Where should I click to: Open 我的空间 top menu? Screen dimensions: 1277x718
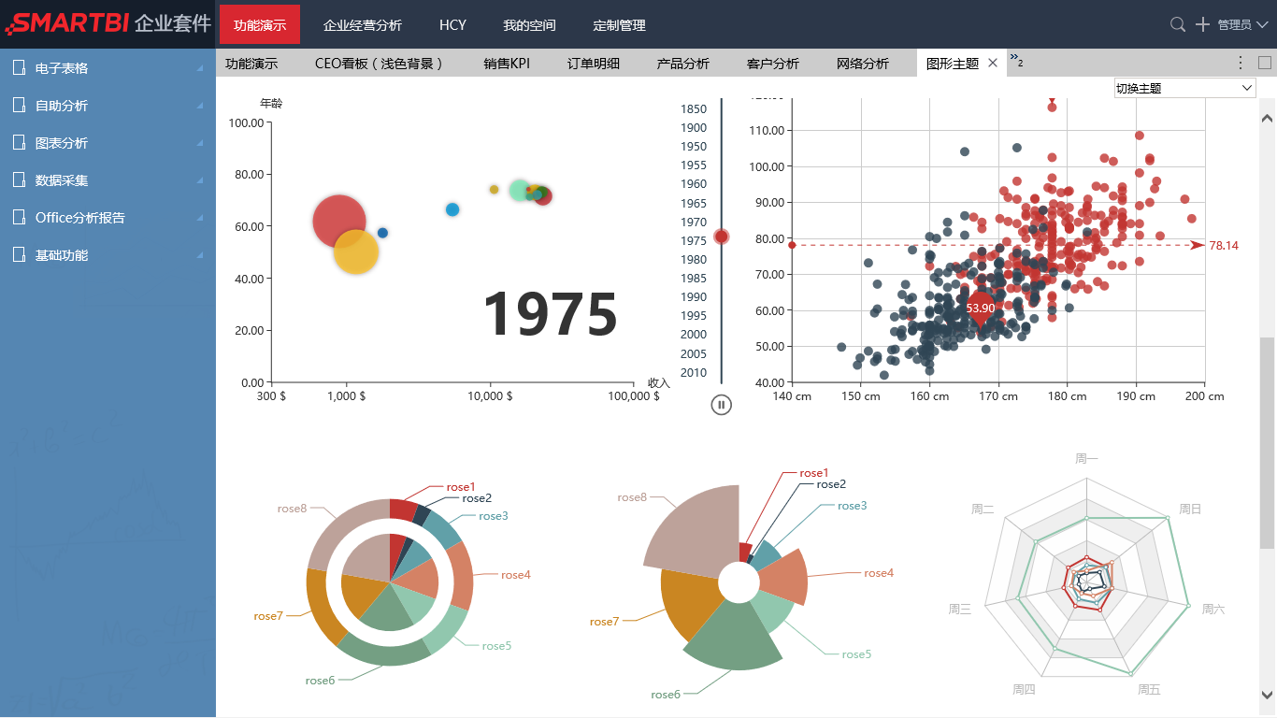click(529, 25)
